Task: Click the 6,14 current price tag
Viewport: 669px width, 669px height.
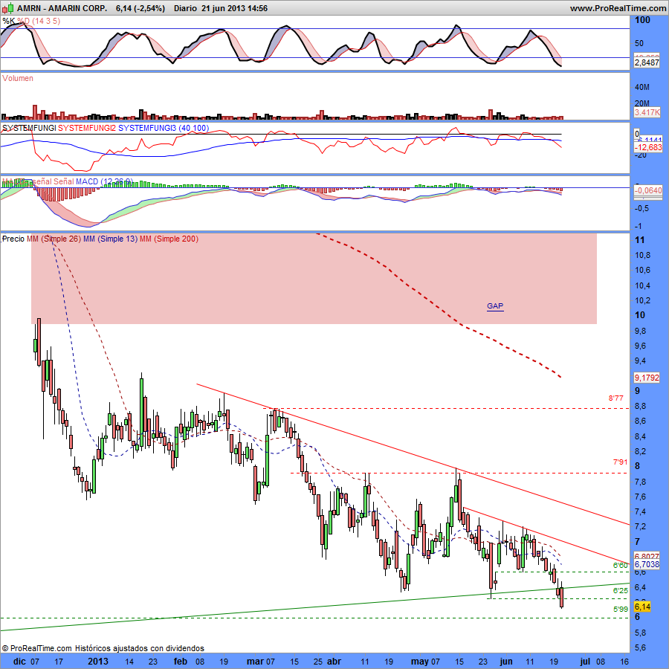Action: pyautogui.click(x=642, y=607)
